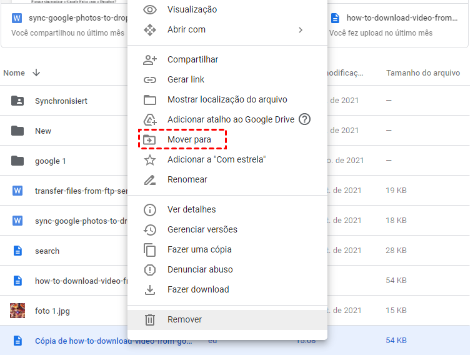Select the foto 1.jpg image thumbnail
Image resolution: width=473 pixels, height=355 pixels.
(x=17, y=311)
